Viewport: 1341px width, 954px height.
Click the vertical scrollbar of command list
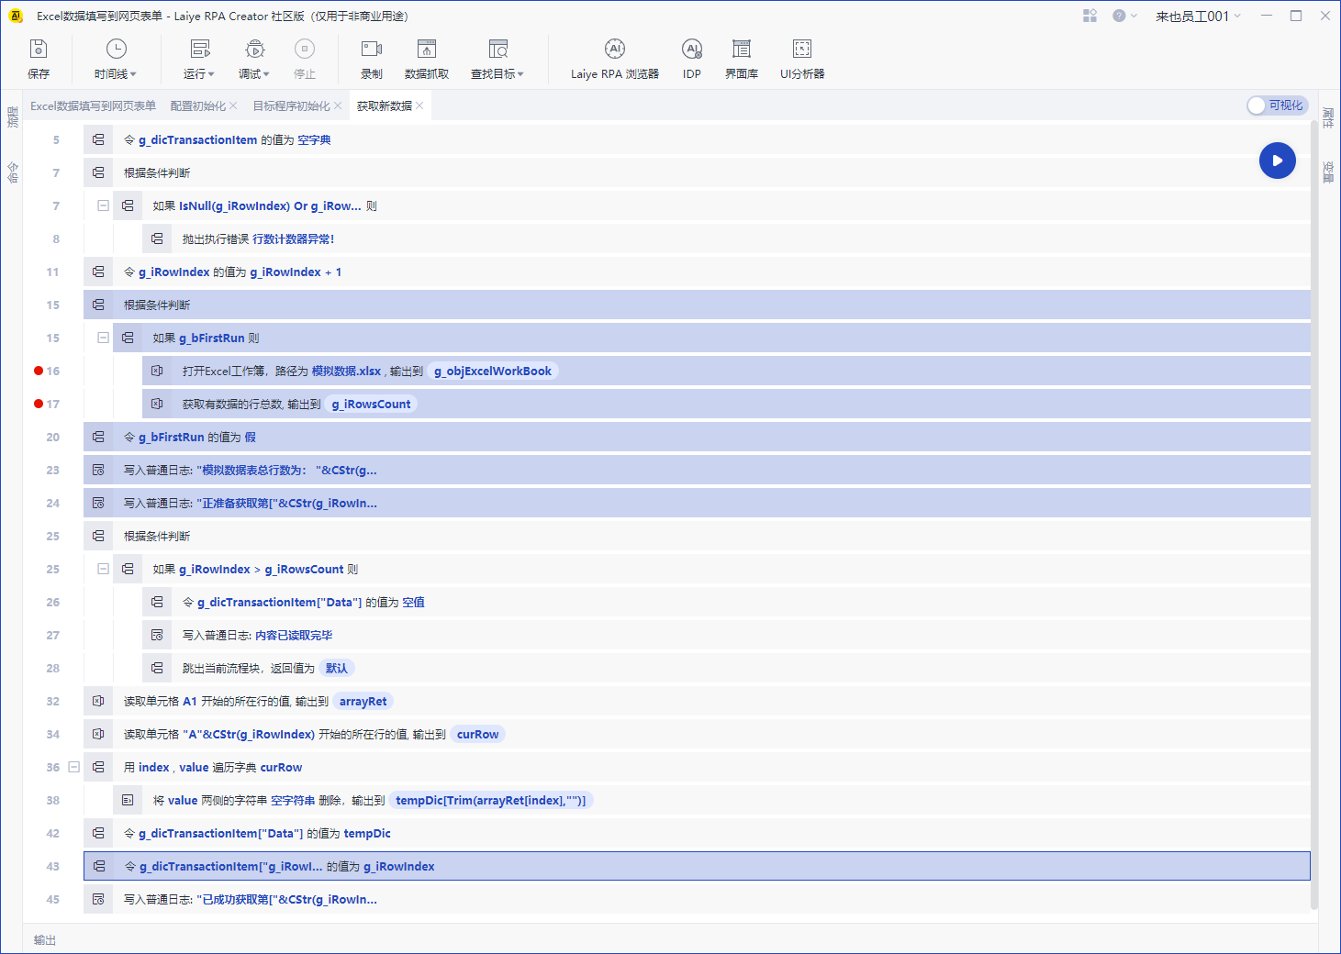(x=1314, y=514)
